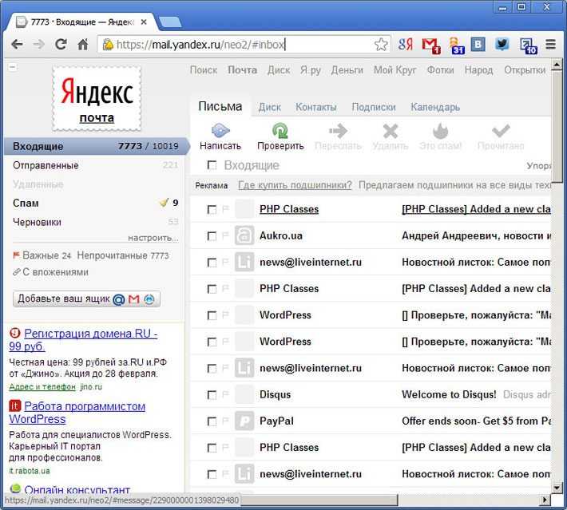The image size is (567, 510).
Task: Click the horizontal scrollbar right arrow
Action: (x=545, y=500)
